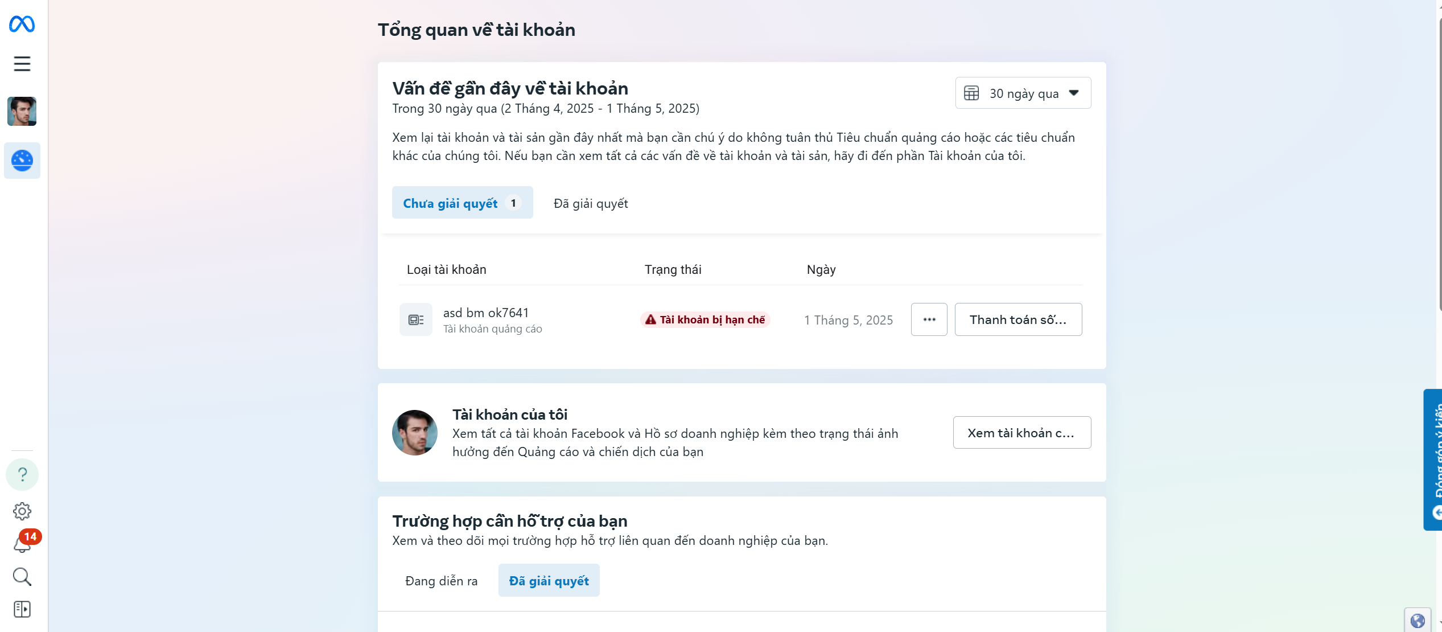Click the ad account icon beside asd bm ok7641
1442x632 pixels.
[416, 319]
